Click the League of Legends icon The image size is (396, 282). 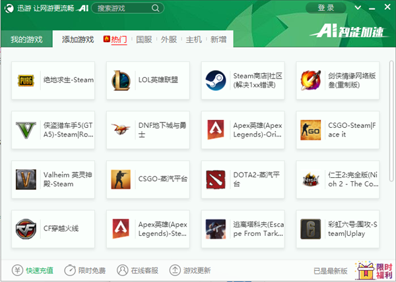click(121, 80)
